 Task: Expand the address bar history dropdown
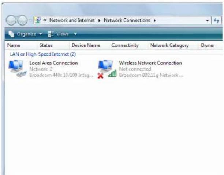coord(207,20)
